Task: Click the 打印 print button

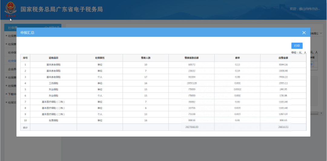Action: coord(297,46)
